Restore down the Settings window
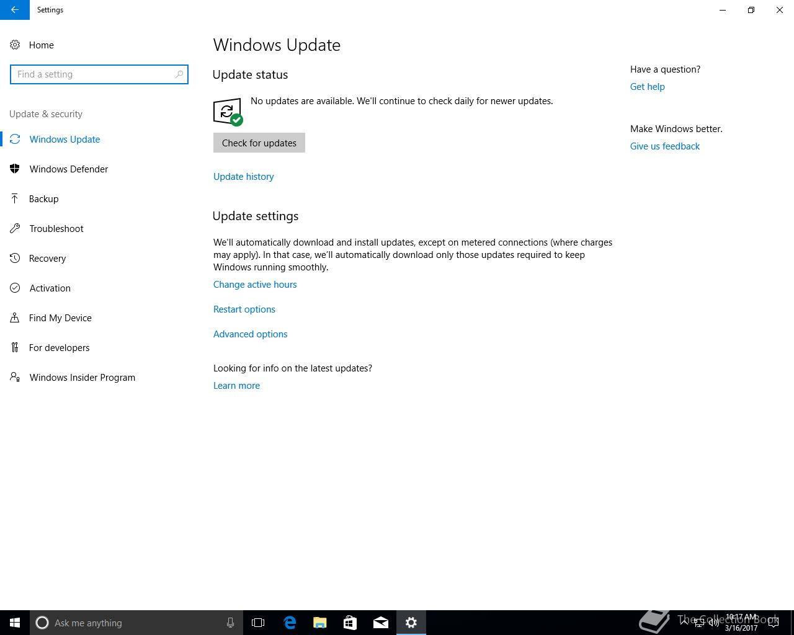This screenshot has width=794, height=635. (x=751, y=10)
